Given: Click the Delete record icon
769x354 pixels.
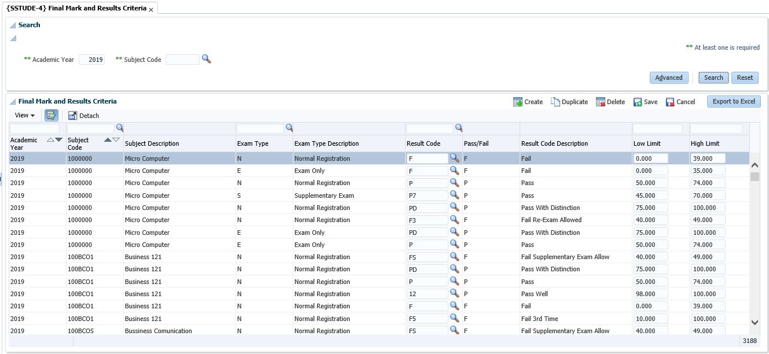Looking at the screenshot, I should [601, 102].
